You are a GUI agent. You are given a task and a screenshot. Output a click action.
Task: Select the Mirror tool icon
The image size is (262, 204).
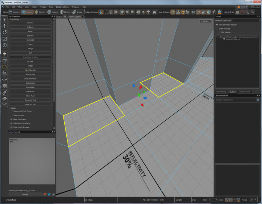tap(5, 80)
